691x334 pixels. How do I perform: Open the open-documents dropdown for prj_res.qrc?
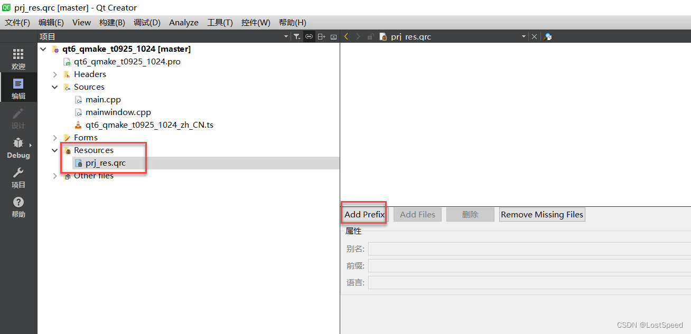pyautogui.click(x=524, y=36)
